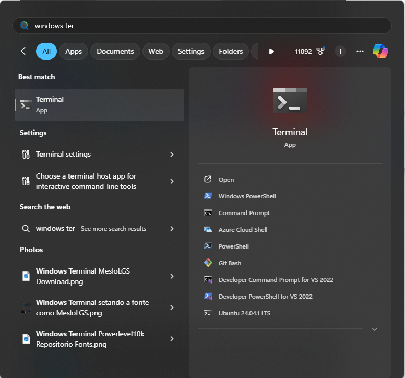Switch to the Web filter tab
The width and height of the screenshot is (405, 378).
pyautogui.click(x=156, y=51)
